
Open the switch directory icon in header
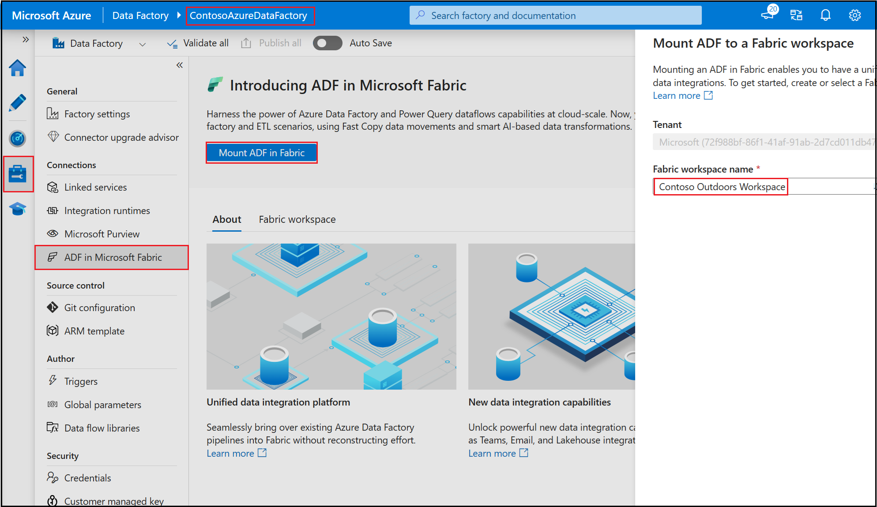click(x=796, y=15)
